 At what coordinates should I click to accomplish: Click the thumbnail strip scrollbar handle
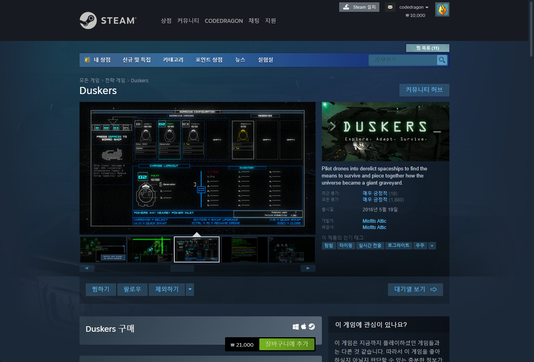pos(182,268)
